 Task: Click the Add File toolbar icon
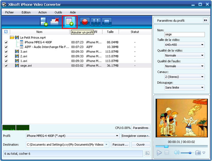(x=44, y=22)
